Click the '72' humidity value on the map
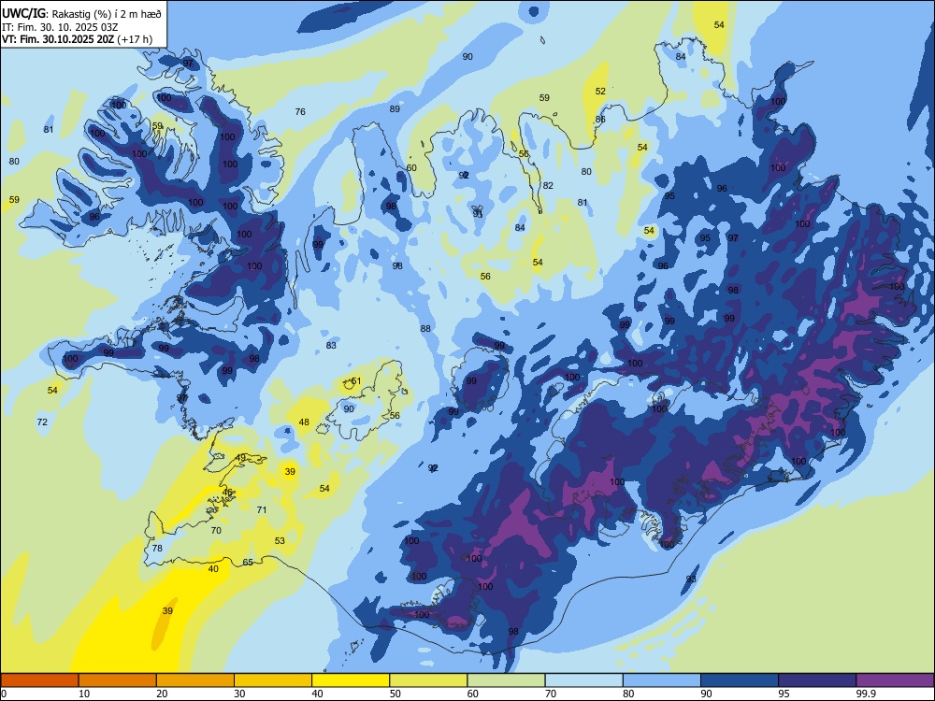Screen dimensions: 935x701 (x=42, y=422)
